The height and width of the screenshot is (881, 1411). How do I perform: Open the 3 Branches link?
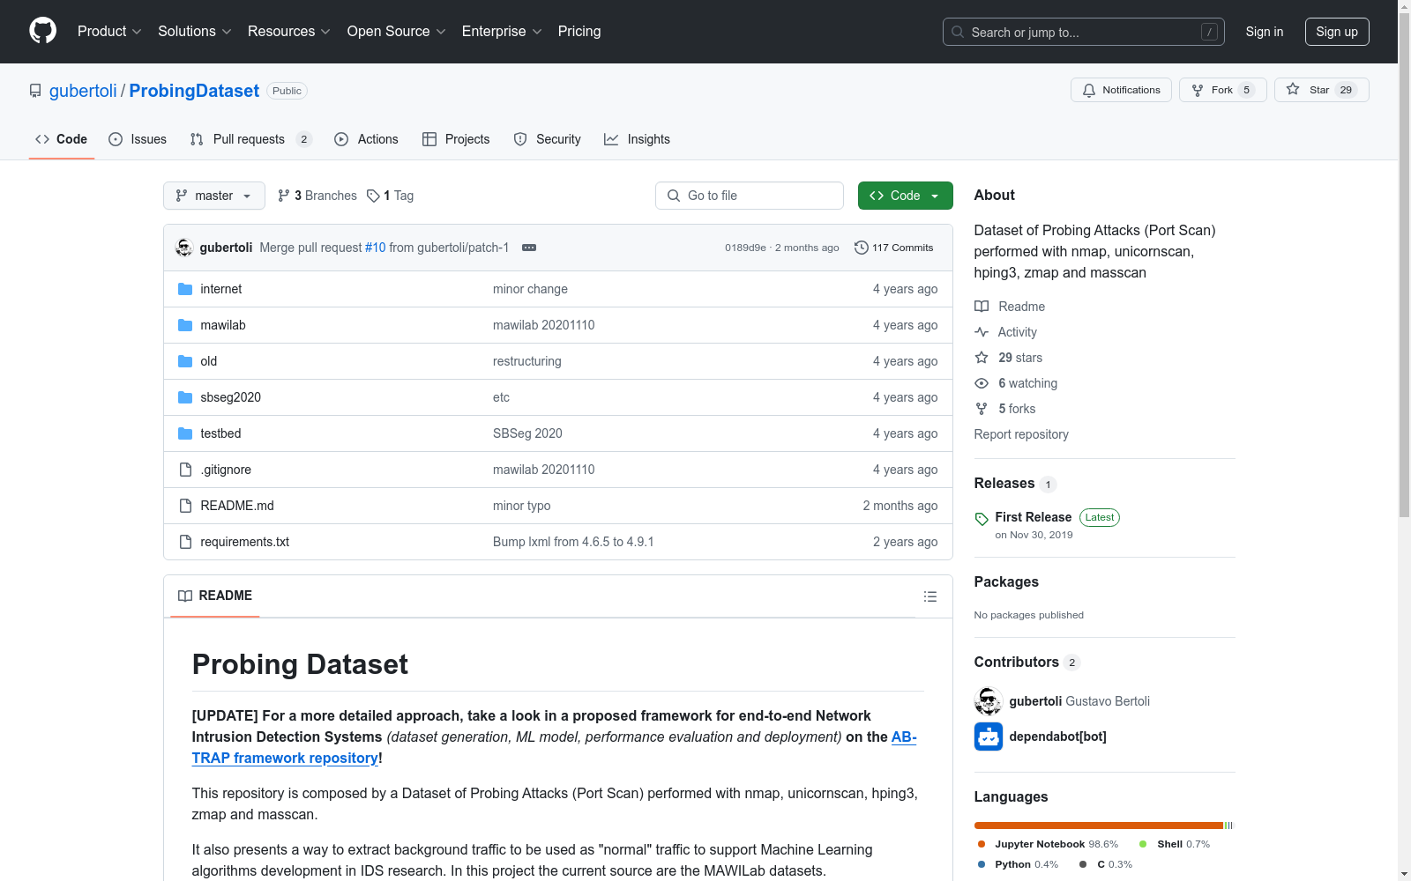[x=317, y=196]
